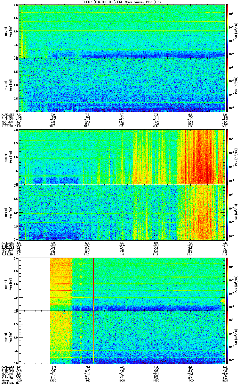Click the plot title 'THEMIS(THA,THD,THE) FGL Wave Survey Plot'

tap(122, 2)
